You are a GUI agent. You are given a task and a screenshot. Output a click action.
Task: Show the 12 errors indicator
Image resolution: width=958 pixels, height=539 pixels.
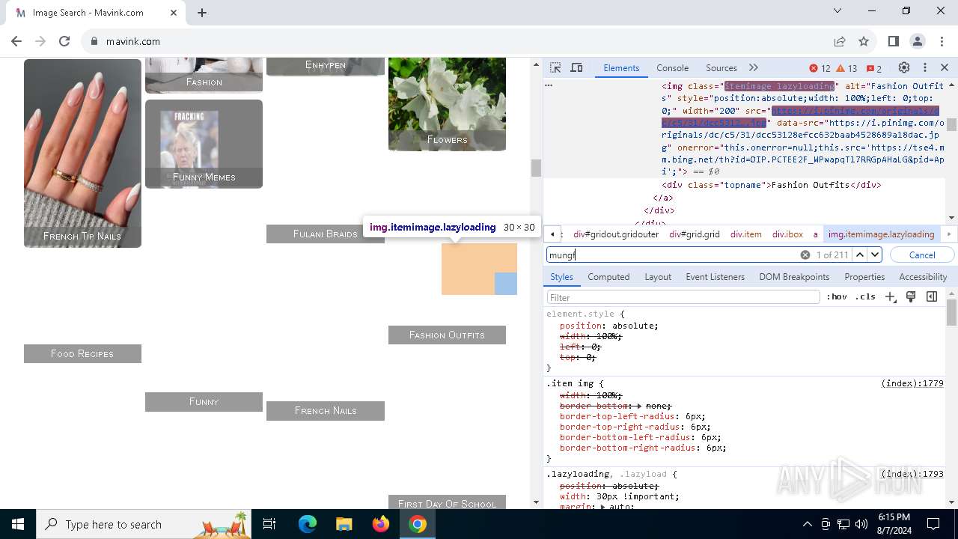pyautogui.click(x=820, y=68)
